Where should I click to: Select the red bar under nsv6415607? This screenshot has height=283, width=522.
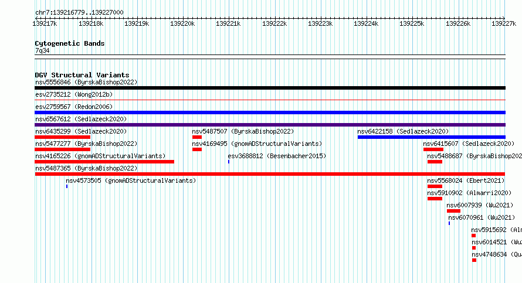tap(433, 149)
